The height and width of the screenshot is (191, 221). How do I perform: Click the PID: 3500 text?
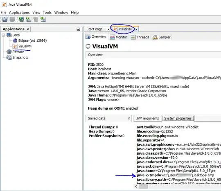(96, 65)
